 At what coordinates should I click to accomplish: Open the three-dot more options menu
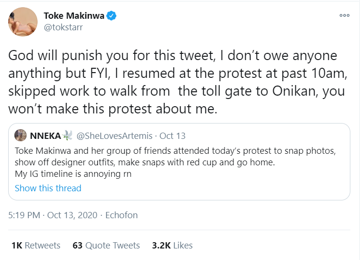[344, 15]
